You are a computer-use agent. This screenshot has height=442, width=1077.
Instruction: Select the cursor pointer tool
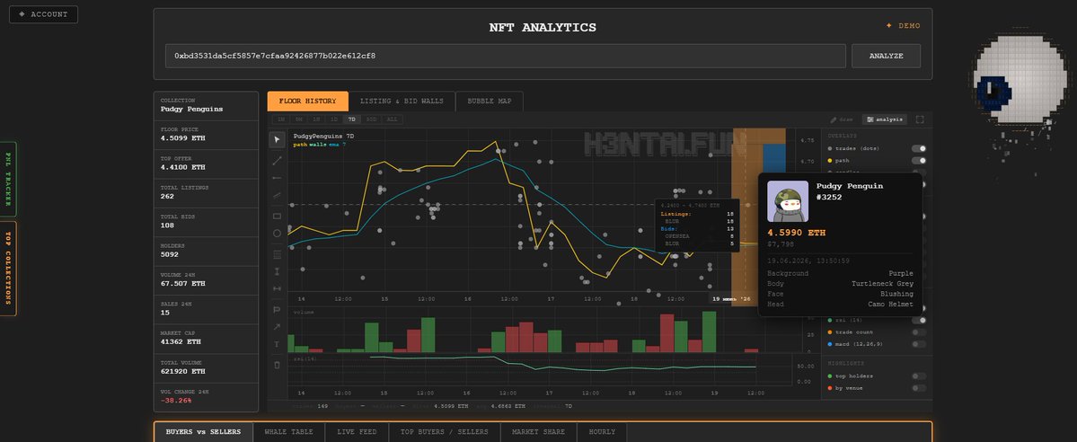coord(277,140)
